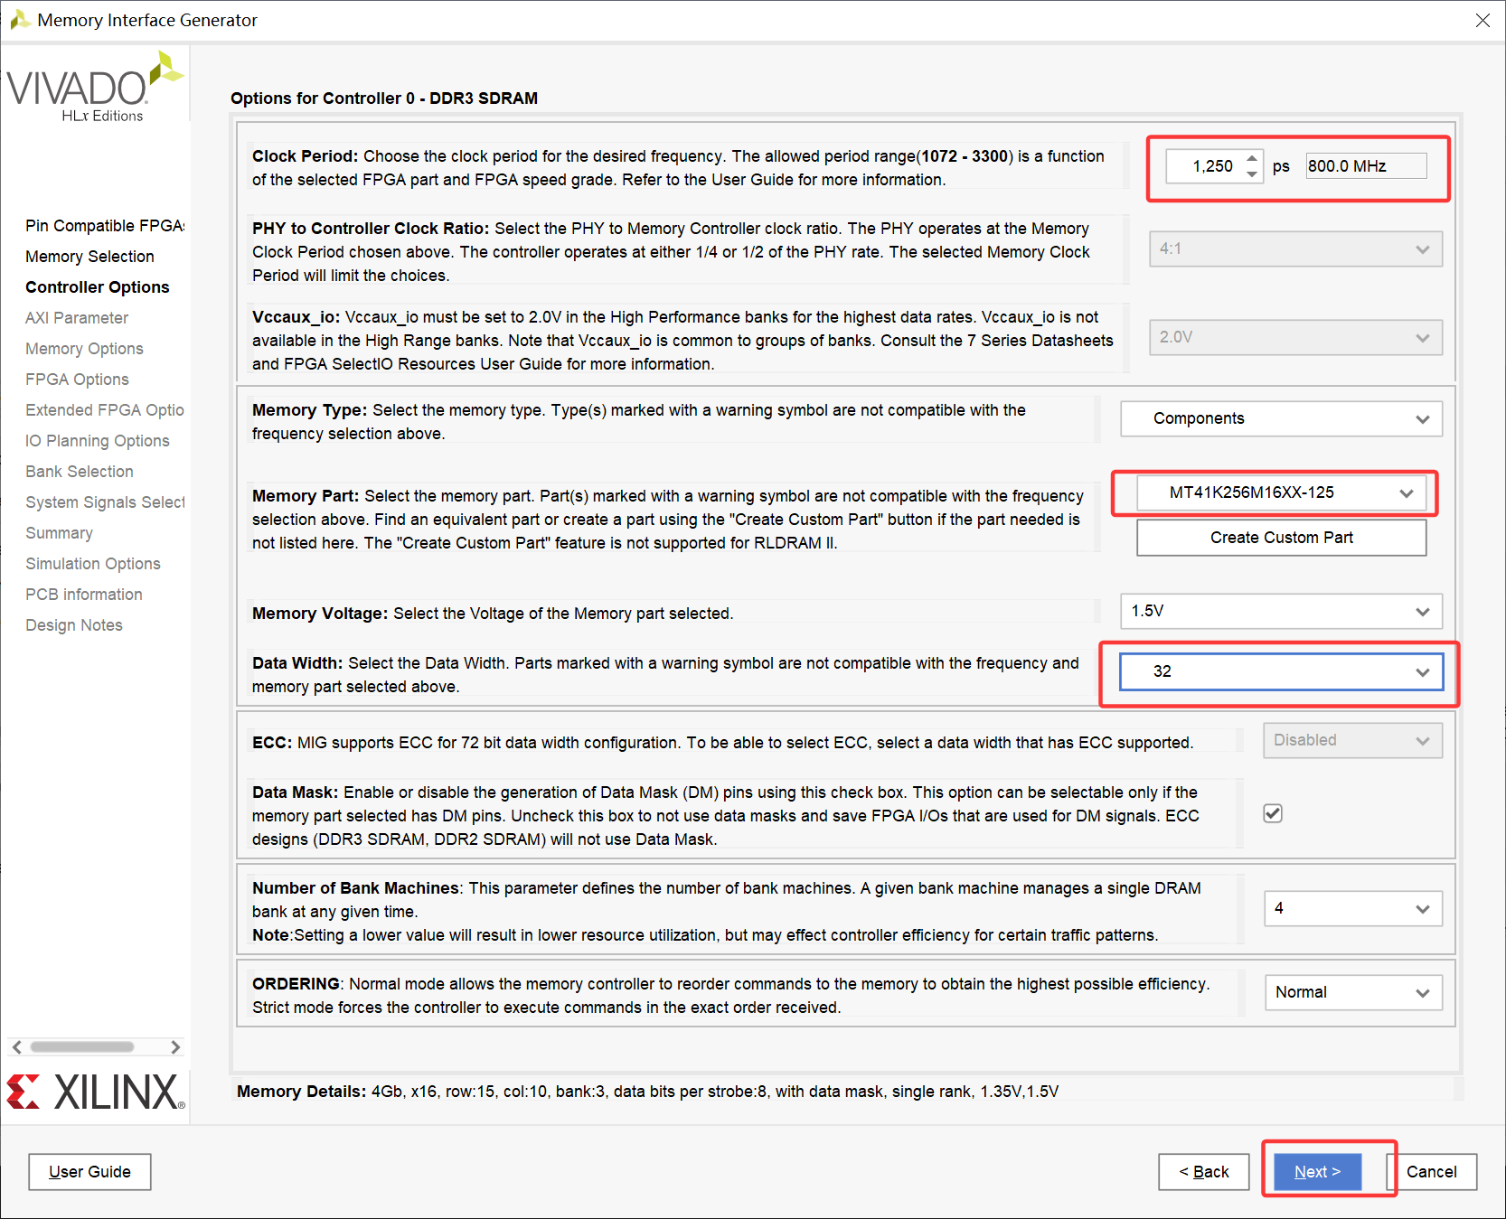Click the Vccaux_io description text
1506x1219 pixels.
pyautogui.click(x=682, y=341)
